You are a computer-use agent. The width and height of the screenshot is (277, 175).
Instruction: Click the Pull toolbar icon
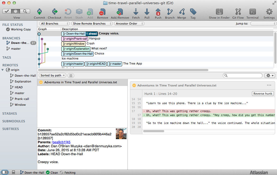147,12
